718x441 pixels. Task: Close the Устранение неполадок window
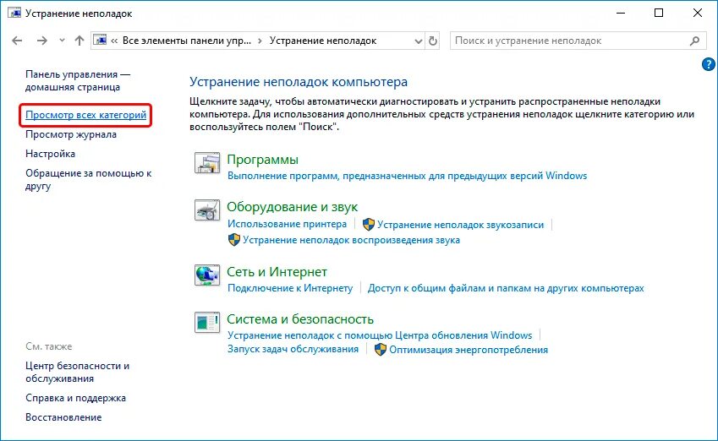pos(698,13)
